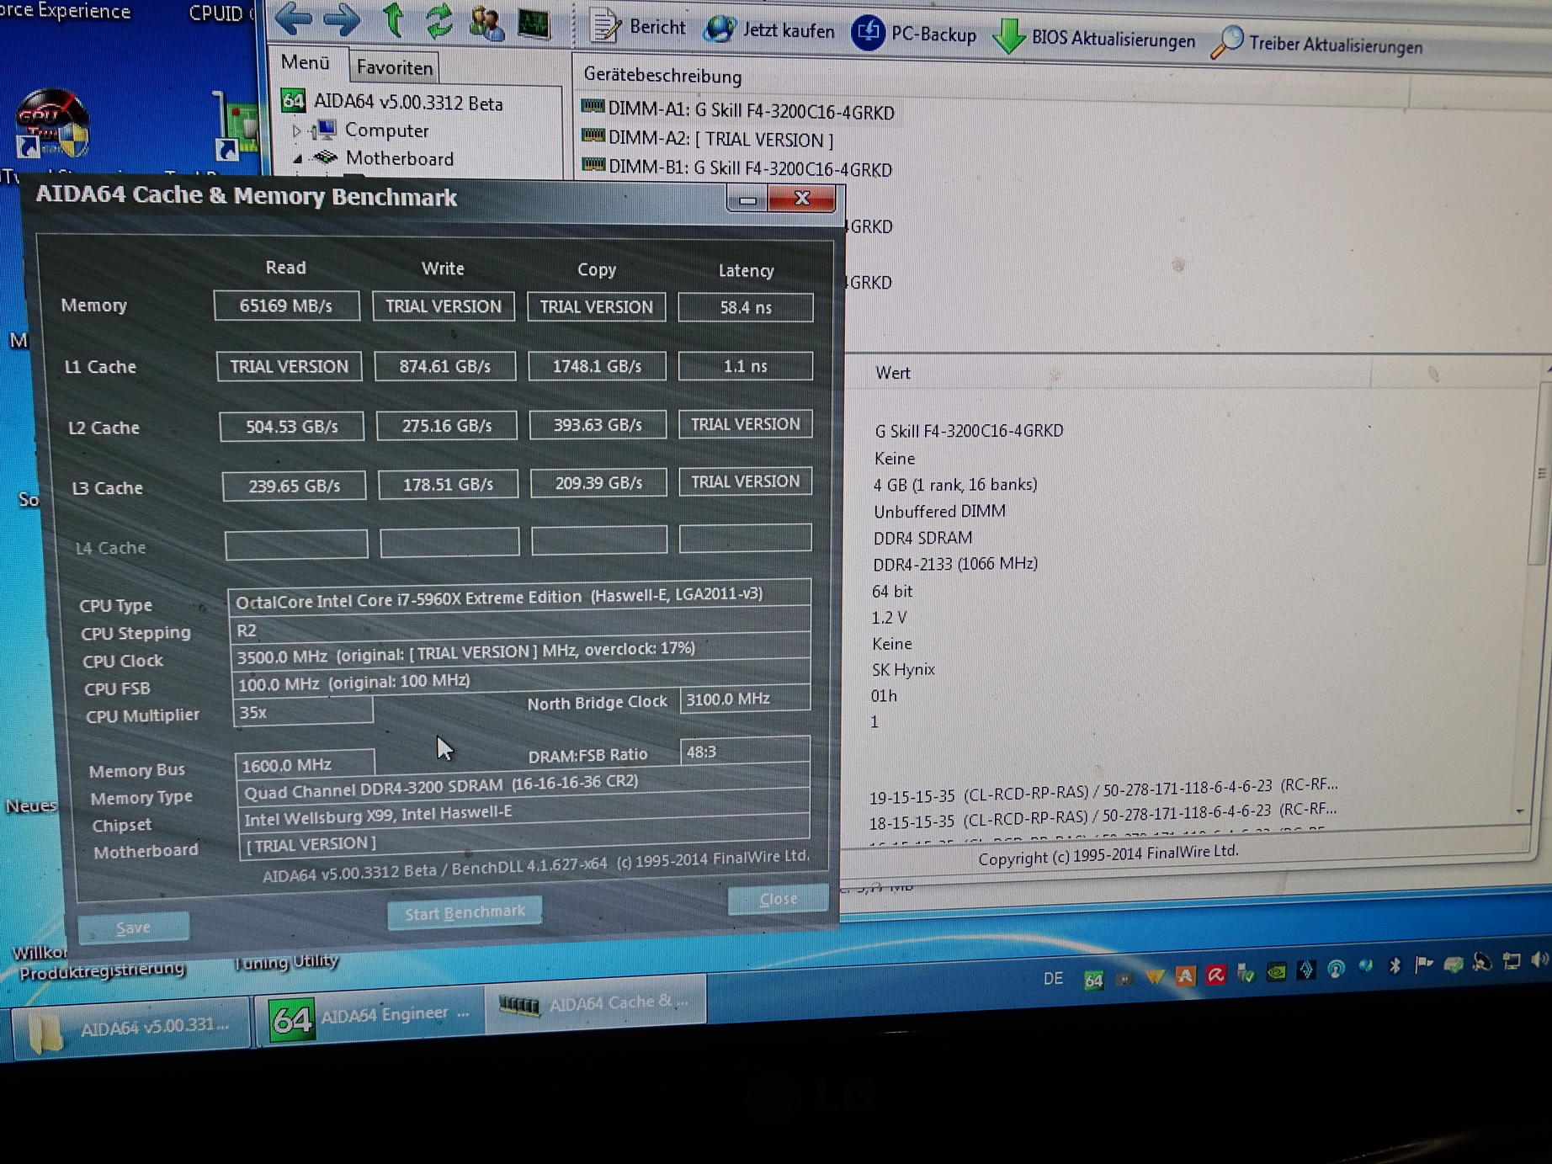The image size is (1552, 1164).
Task: Click the blue Forward arrow in toolbar
Action: (342, 19)
